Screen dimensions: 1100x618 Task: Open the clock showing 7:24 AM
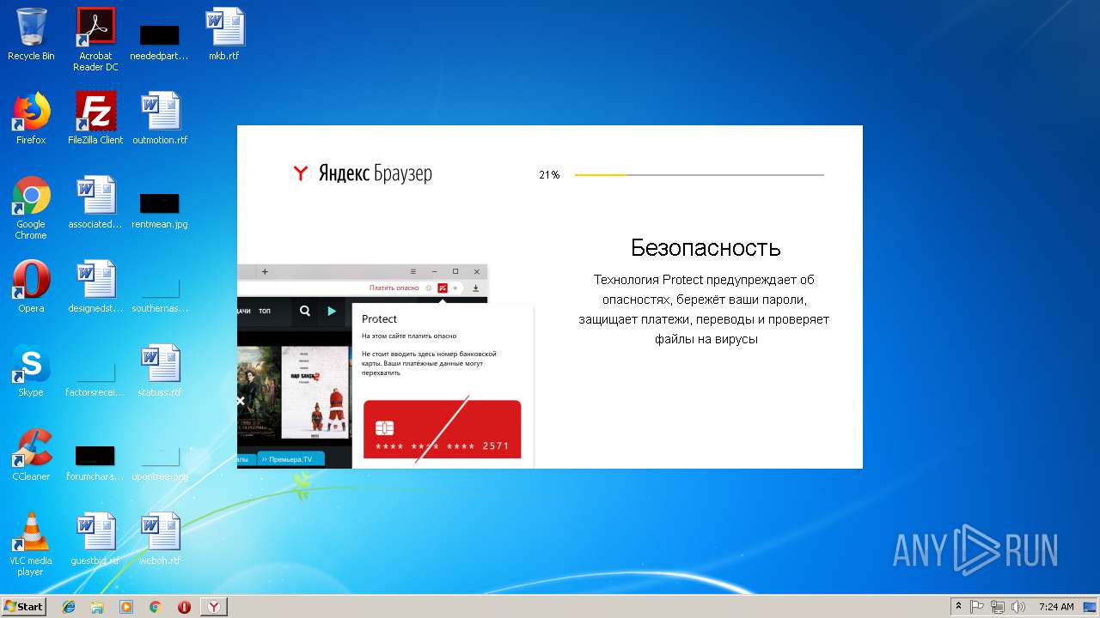(1056, 607)
